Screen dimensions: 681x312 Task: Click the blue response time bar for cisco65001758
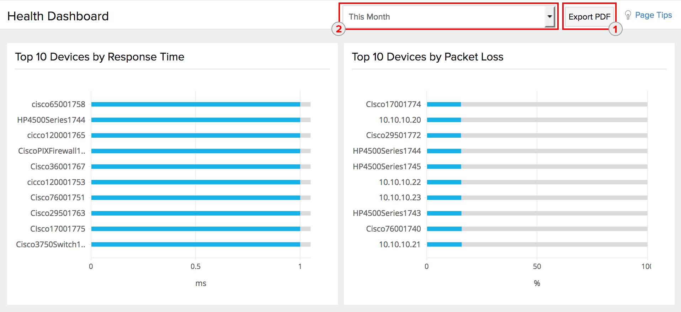pos(196,104)
